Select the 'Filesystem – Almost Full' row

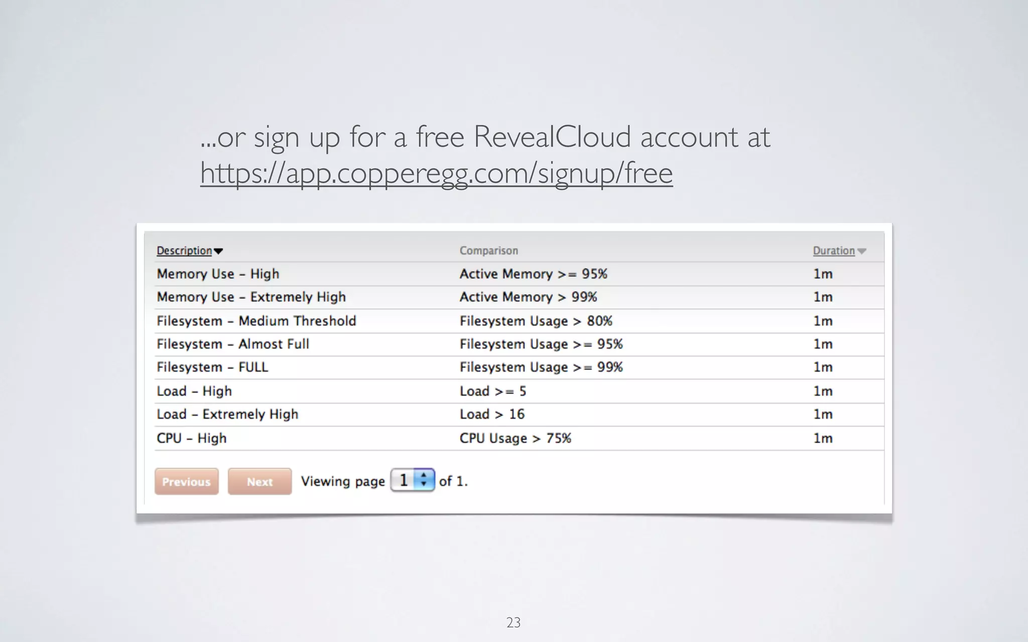pos(519,345)
